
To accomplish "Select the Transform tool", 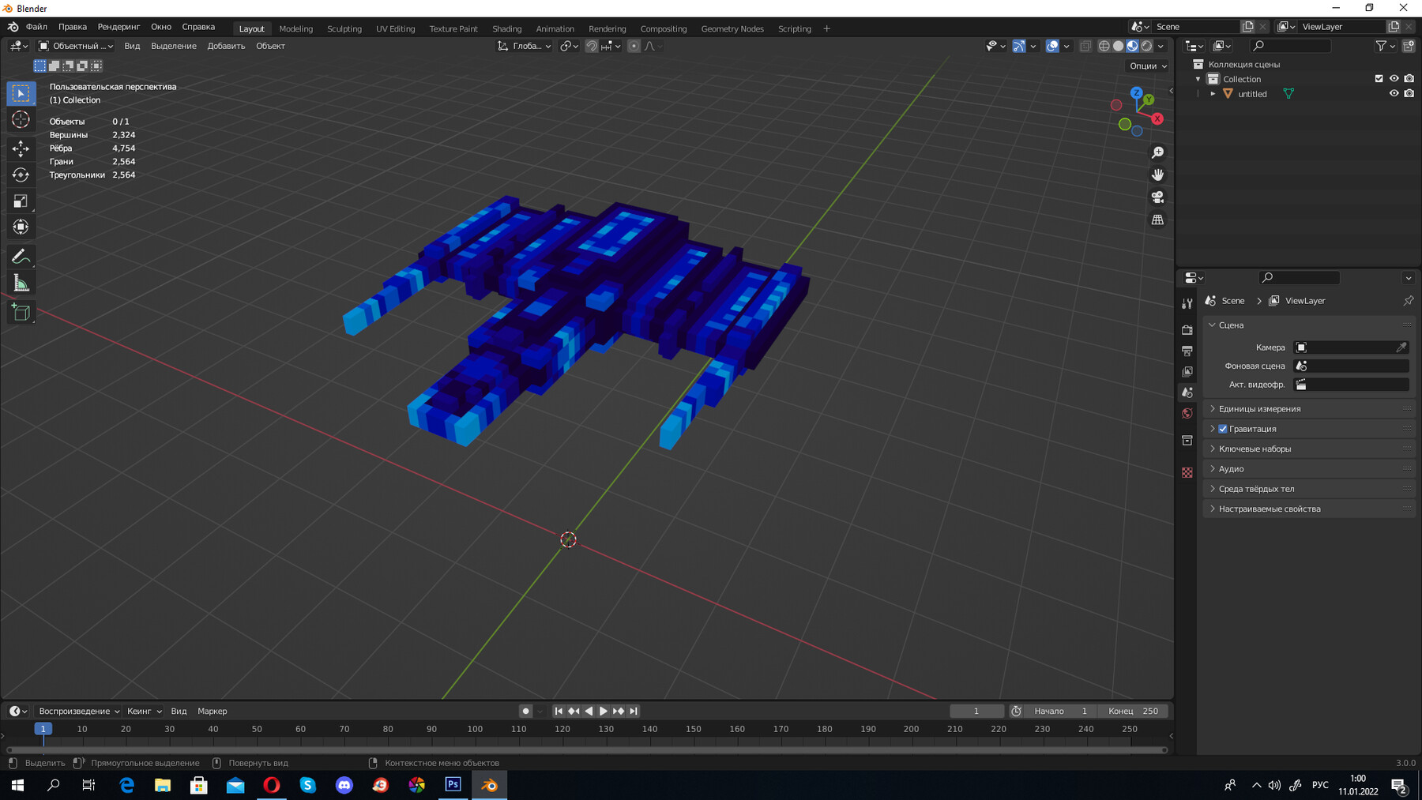I will [x=21, y=227].
